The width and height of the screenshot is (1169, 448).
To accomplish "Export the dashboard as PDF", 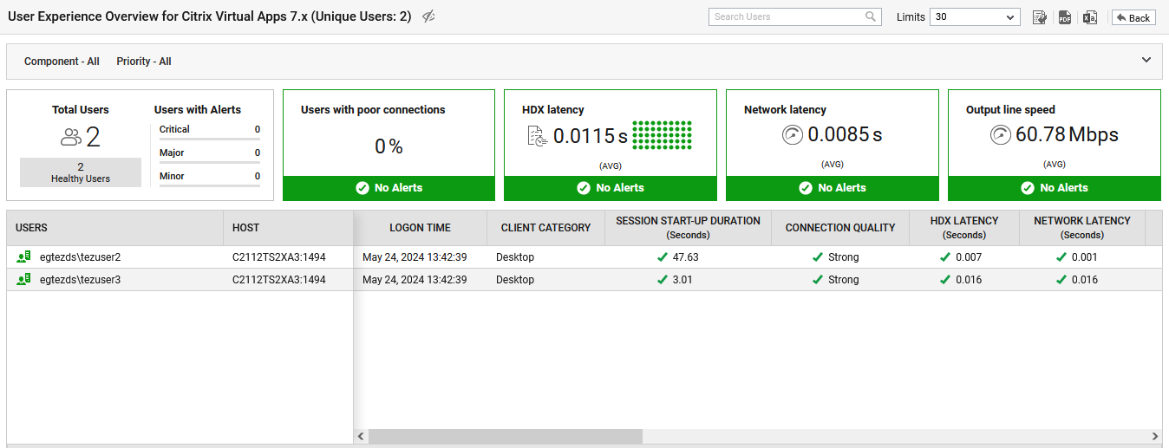I will (x=1065, y=17).
